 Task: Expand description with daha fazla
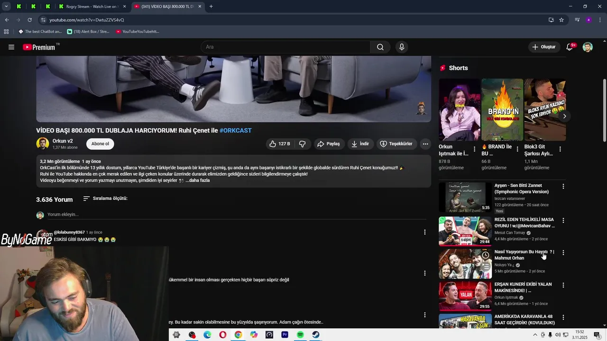click(x=197, y=180)
